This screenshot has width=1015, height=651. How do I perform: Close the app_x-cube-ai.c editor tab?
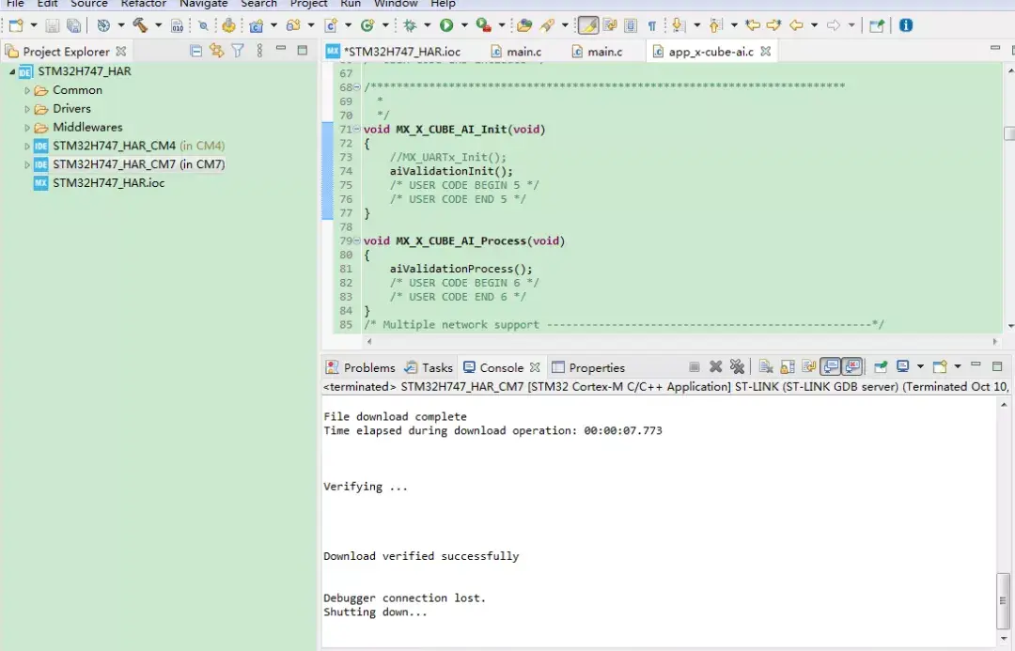tap(766, 51)
